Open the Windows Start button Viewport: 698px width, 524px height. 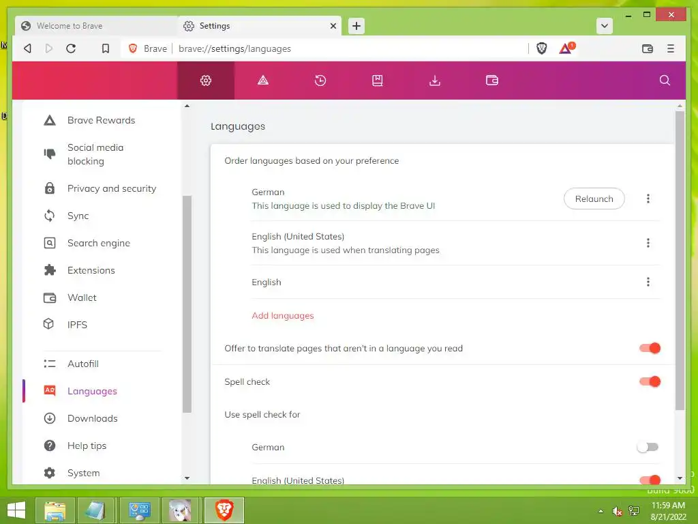[16, 510]
